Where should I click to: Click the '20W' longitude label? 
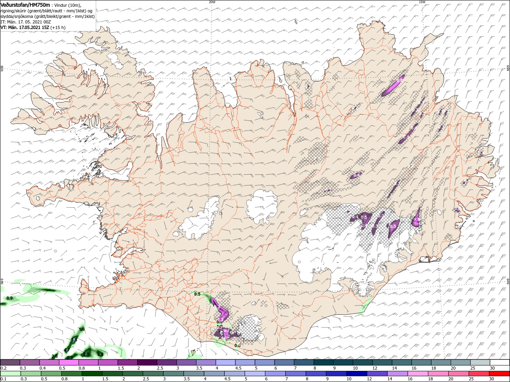click(x=212, y=2)
